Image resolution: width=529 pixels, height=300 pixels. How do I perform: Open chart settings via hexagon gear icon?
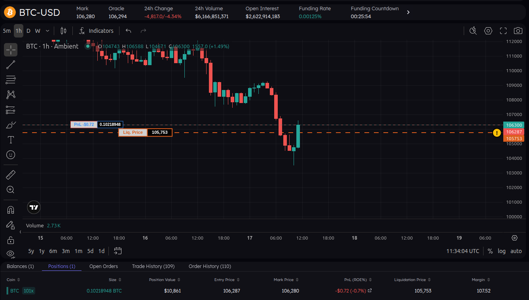(x=488, y=30)
